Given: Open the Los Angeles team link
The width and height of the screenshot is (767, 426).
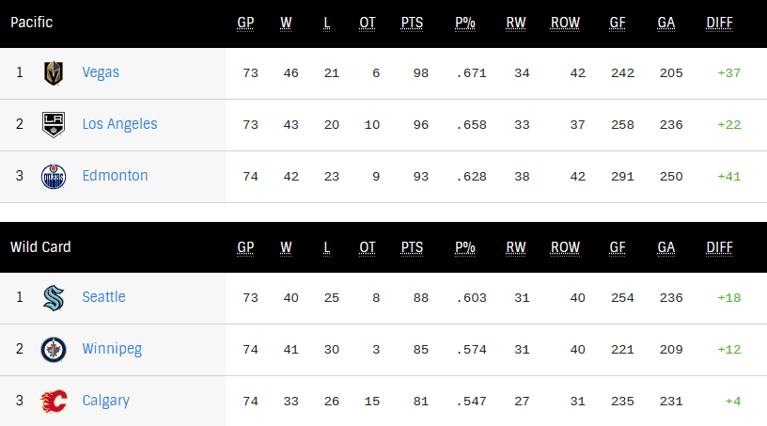Looking at the screenshot, I should point(119,124).
